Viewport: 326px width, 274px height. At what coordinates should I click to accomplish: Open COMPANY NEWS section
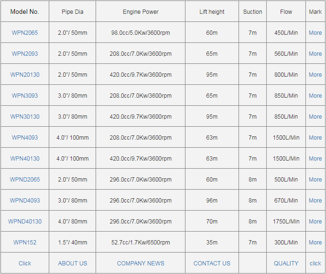[x=141, y=264]
